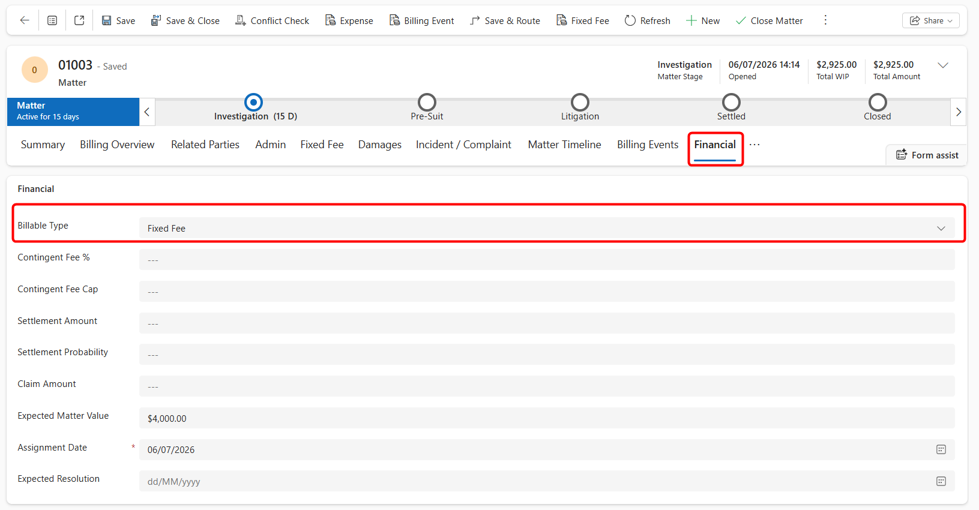979x510 pixels.
Task: Click the Contingent Fee Cap field
Action: (547, 292)
